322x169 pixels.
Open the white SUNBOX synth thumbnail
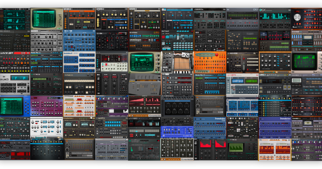click(79, 106)
